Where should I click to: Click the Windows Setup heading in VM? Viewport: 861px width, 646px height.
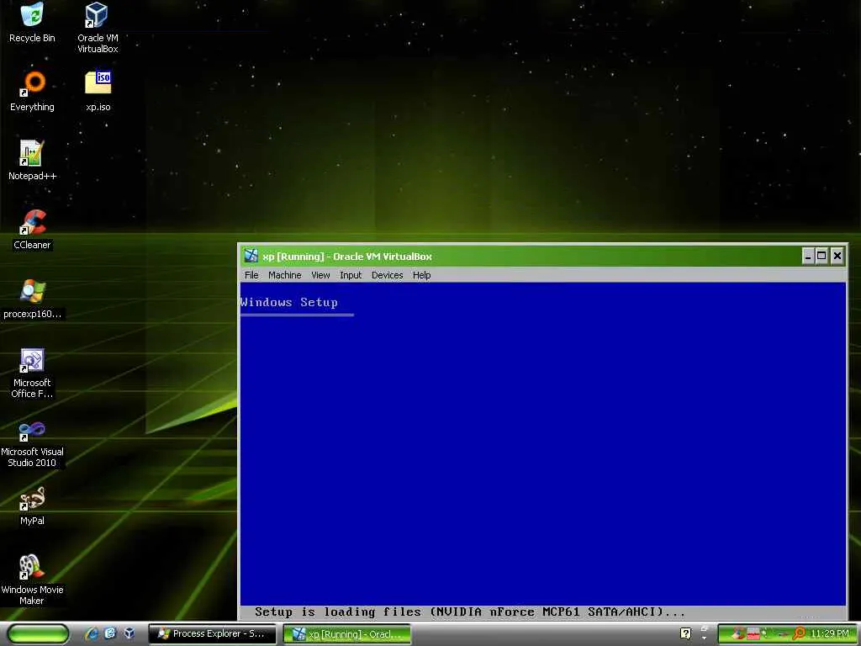(289, 302)
